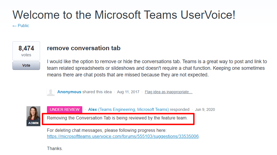Click the ADMIN label under the photo

click(x=33, y=123)
